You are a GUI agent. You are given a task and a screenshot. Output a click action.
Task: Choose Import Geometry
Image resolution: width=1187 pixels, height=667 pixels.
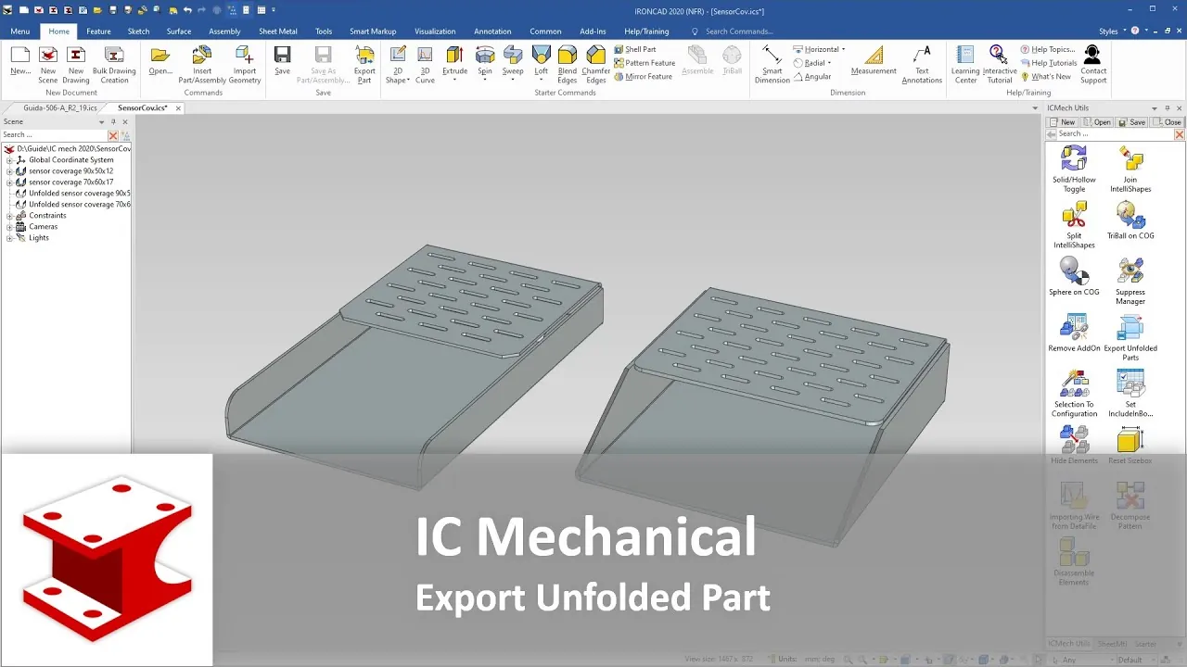pos(245,63)
